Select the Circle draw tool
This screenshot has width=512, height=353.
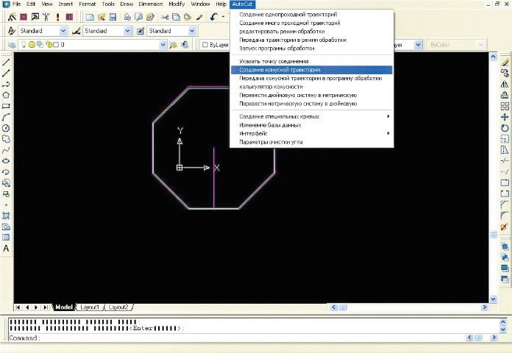coord(7,127)
